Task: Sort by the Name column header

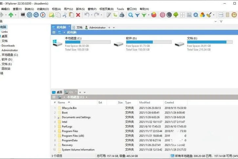Action: coord(76,102)
